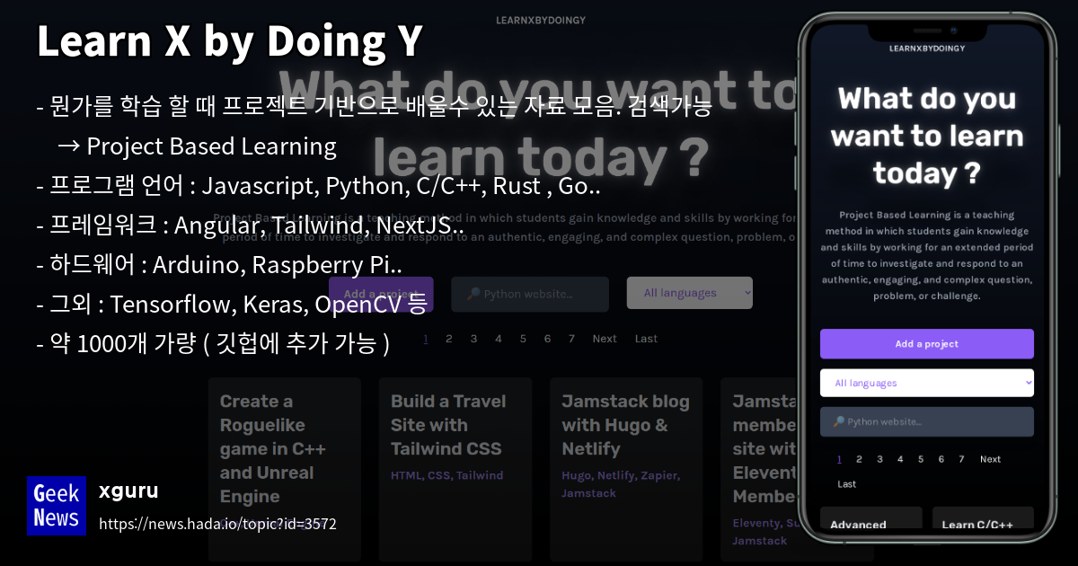Click the magnifier icon in the phone mockup search box
1078x566 pixels.
coord(839,421)
